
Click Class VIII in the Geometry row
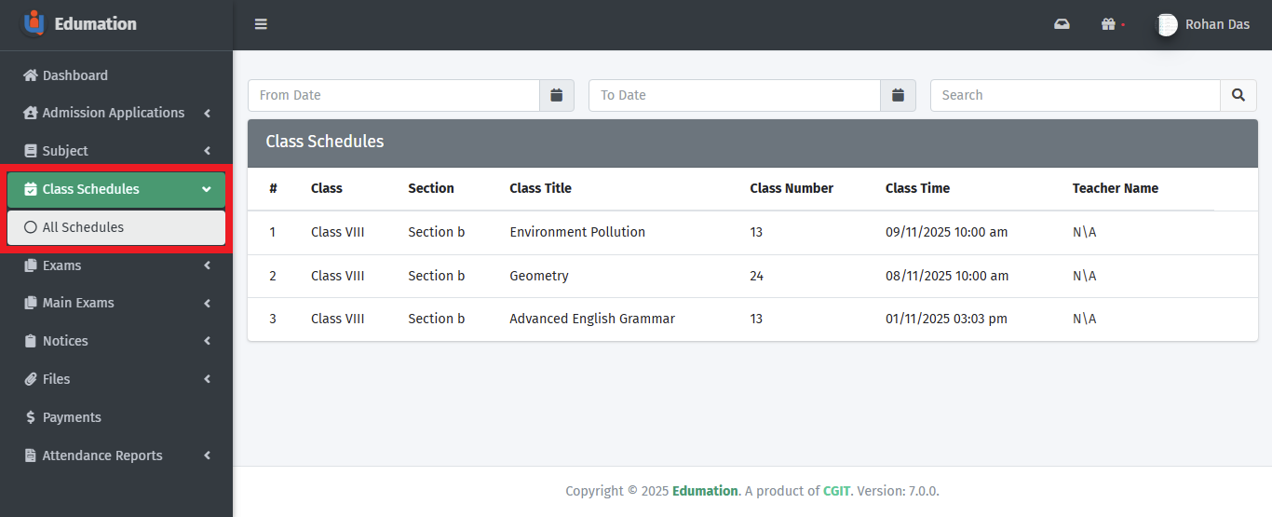coord(337,276)
